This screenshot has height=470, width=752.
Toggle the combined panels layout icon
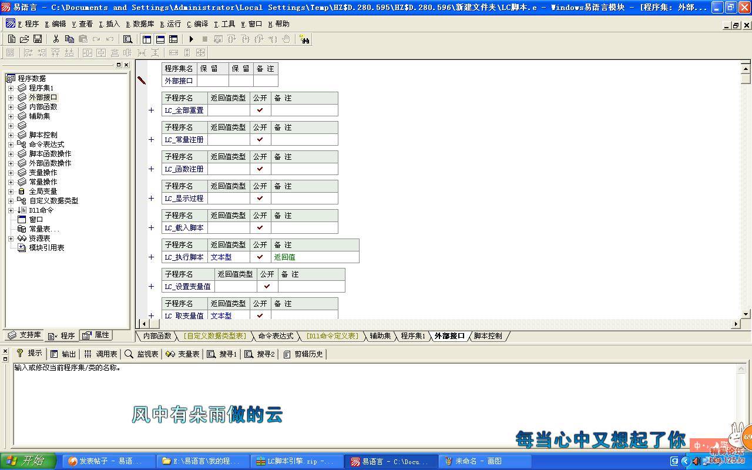(173, 39)
